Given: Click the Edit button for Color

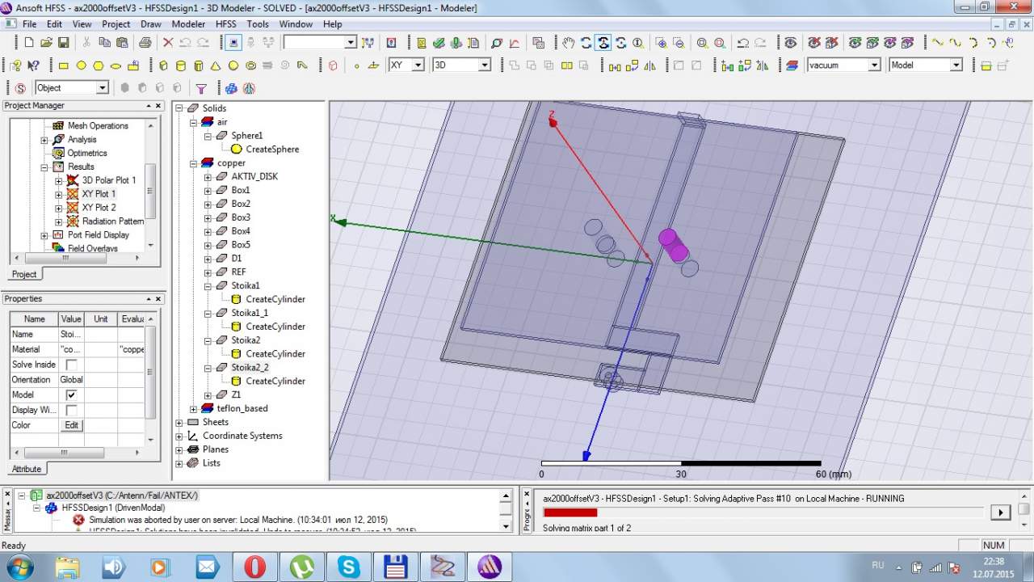Looking at the screenshot, I should (x=71, y=425).
